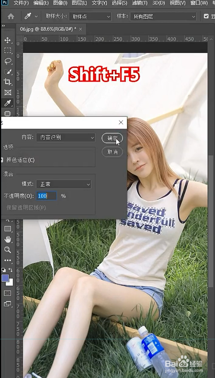The image size is (215, 378).
Task: Select the Eyedropper tool in toolbar
Action: (7, 103)
